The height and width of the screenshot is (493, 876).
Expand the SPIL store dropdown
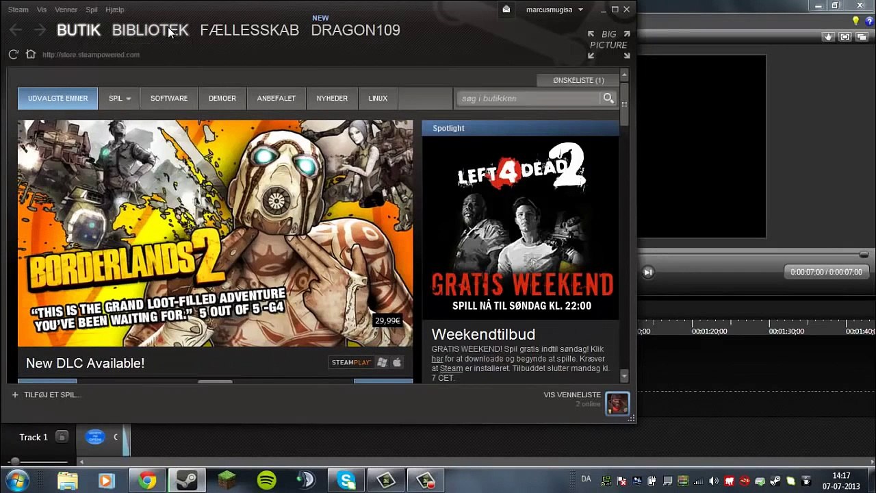point(120,99)
